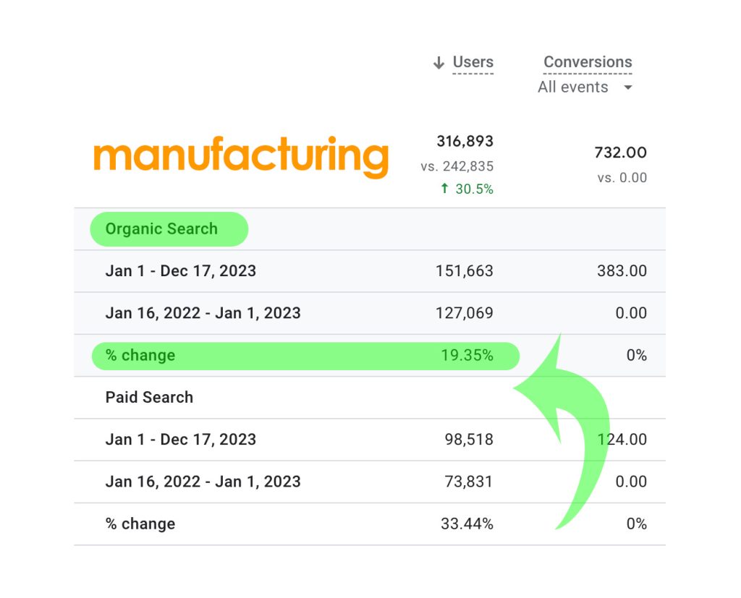741x598 pixels.
Task: Click the green up arrow beside 30.5%
Action: pyautogui.click(x=444, y=189)
